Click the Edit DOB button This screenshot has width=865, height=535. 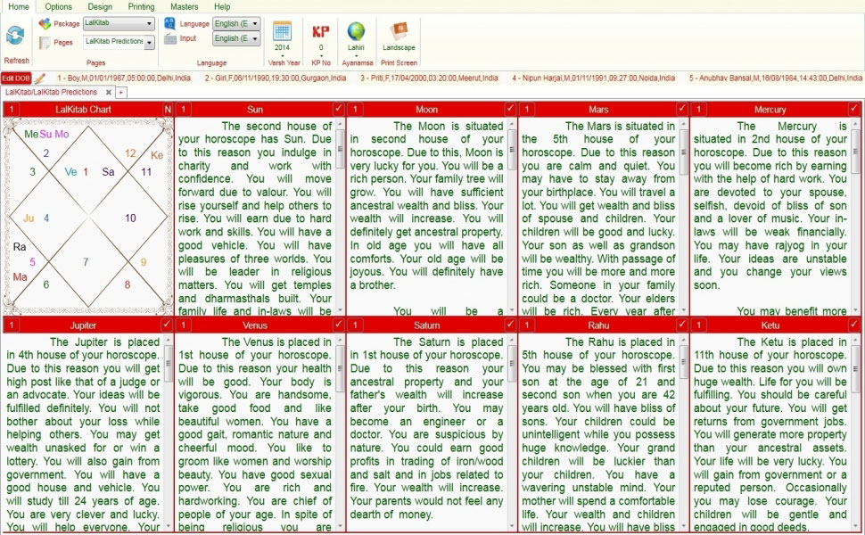[17, 78]
